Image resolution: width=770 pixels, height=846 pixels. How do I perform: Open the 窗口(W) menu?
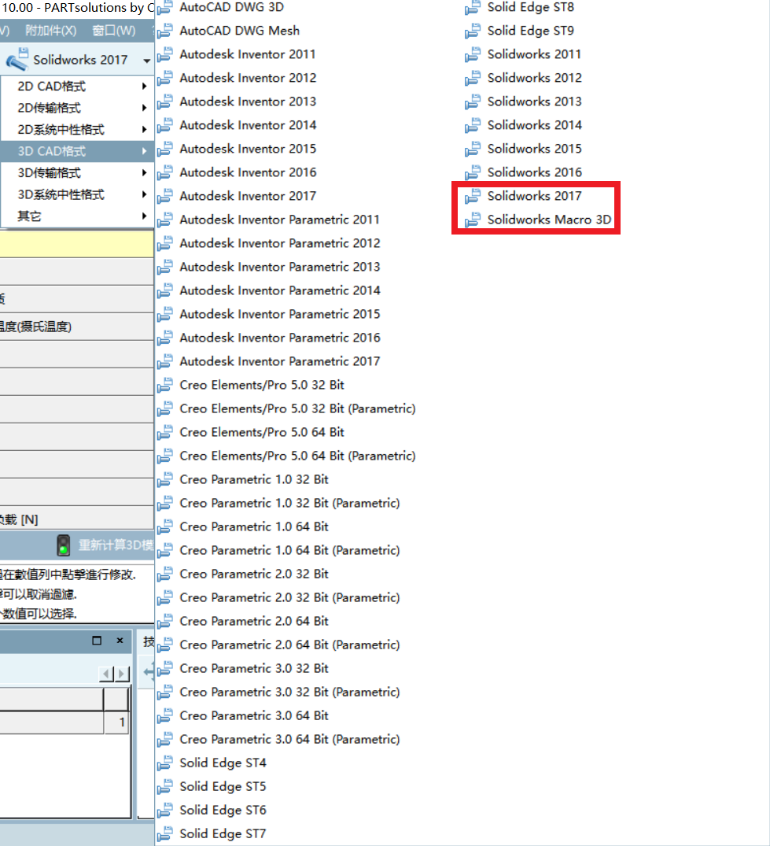[114, 30]
